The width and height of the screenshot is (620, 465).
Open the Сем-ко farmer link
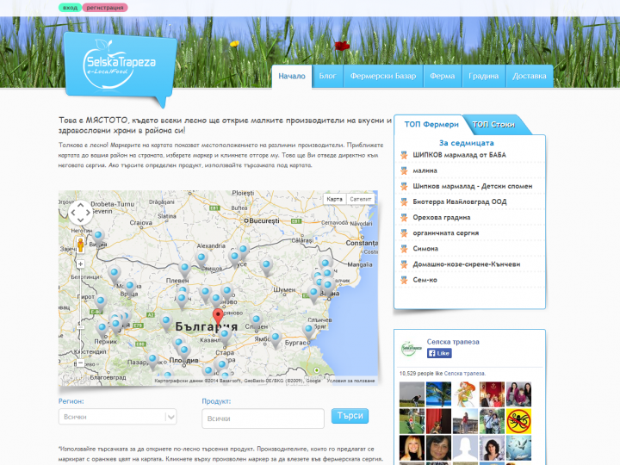click(425, 280)
